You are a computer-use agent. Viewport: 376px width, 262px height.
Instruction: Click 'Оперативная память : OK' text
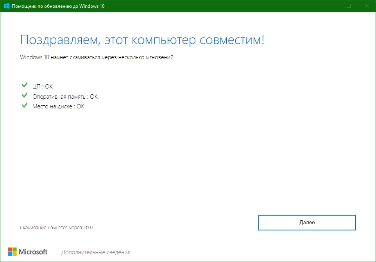pyautogui.click(x=65, y=97)
